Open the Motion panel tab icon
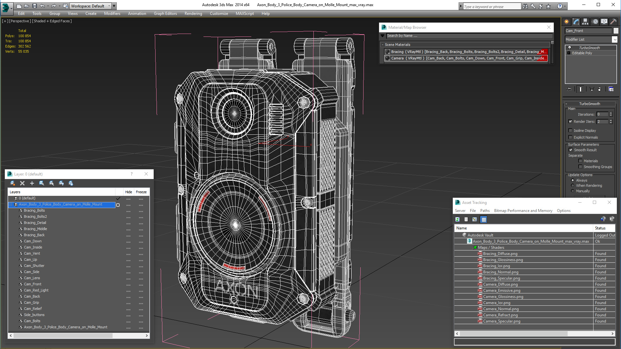 [x=595, y=22]
